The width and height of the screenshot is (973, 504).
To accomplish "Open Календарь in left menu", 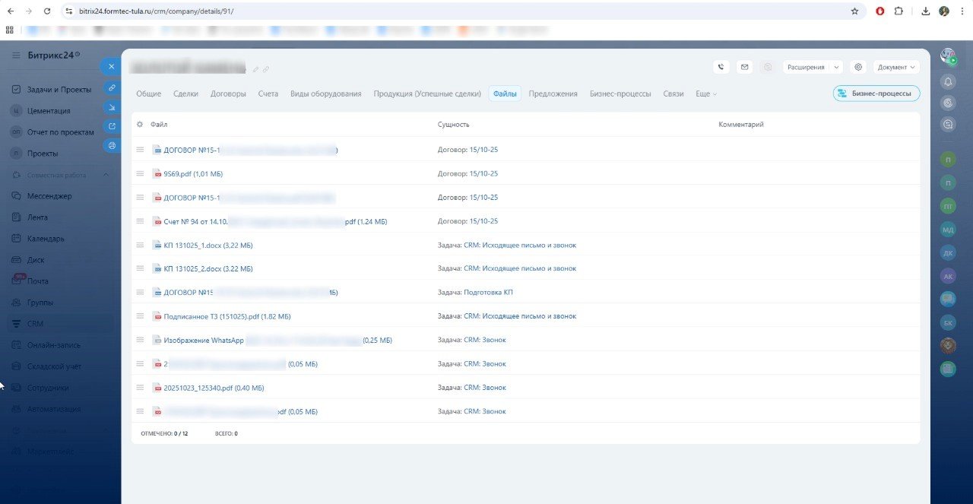I will [46, 239].
